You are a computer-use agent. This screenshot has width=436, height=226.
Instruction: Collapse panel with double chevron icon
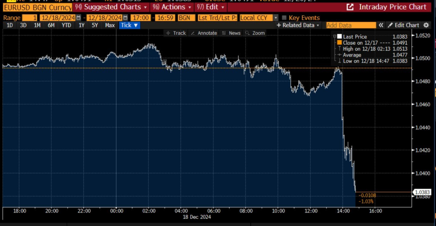point(381,25)
